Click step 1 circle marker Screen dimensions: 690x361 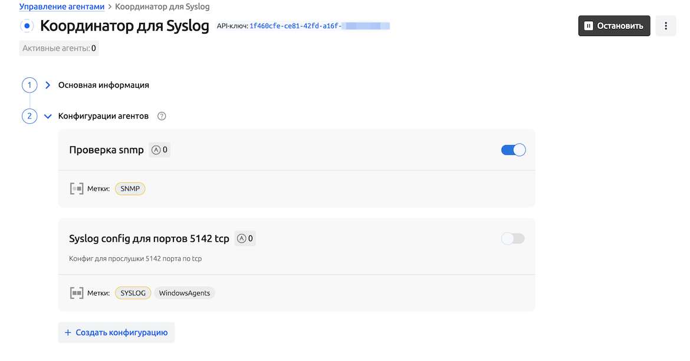29,85
